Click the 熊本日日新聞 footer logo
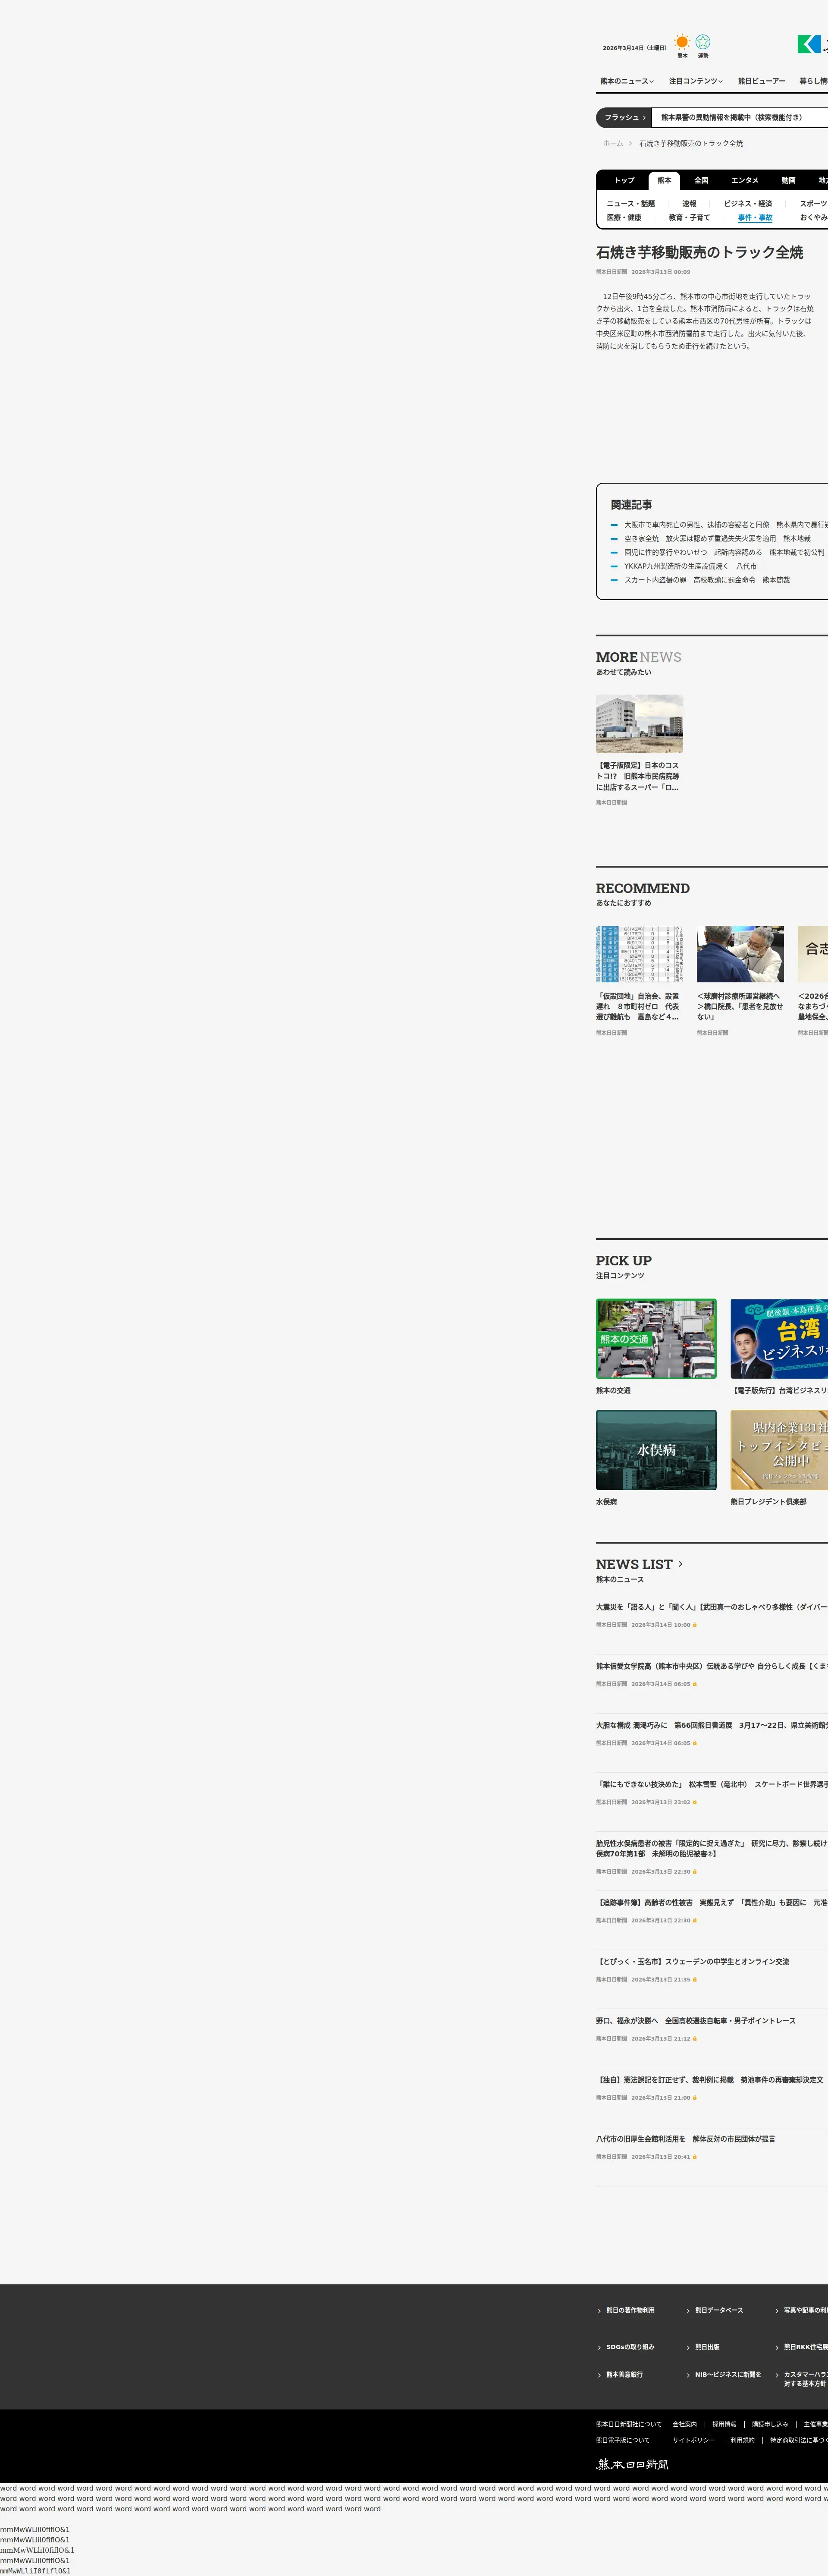The height and width of the screenshot is (2576, 828). point(633,2464)
